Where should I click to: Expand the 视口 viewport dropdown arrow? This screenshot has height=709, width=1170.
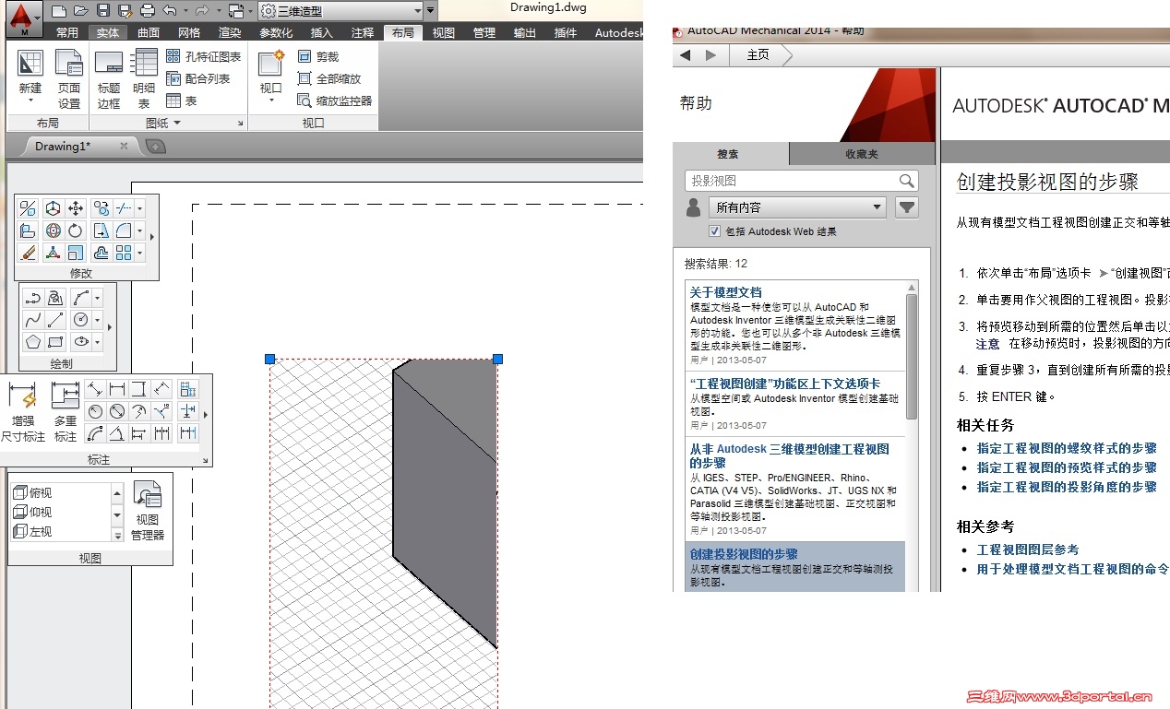click(x=271, y=100)
